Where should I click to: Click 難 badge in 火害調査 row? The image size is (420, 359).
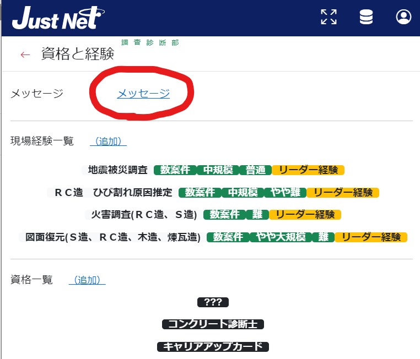pos(257,215)
